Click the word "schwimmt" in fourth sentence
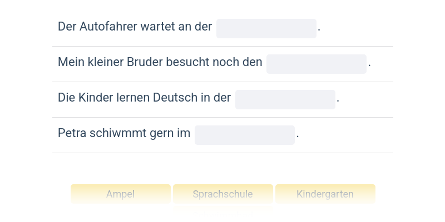Viewport: 445px width, 222px height. point(116,134)
